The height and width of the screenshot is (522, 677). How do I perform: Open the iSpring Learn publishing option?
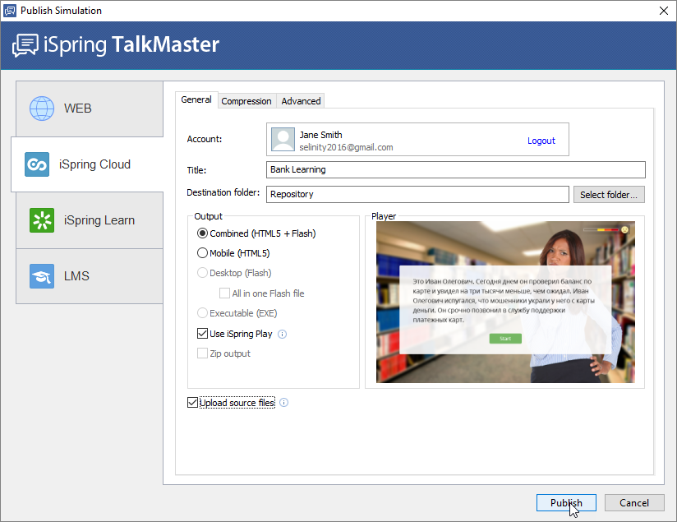click(41, 220)
